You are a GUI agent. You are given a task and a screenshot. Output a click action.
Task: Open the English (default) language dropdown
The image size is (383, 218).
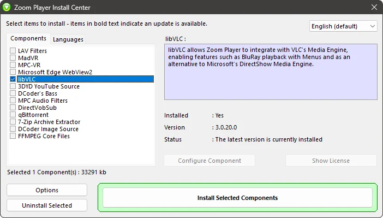tap(343, 26)
